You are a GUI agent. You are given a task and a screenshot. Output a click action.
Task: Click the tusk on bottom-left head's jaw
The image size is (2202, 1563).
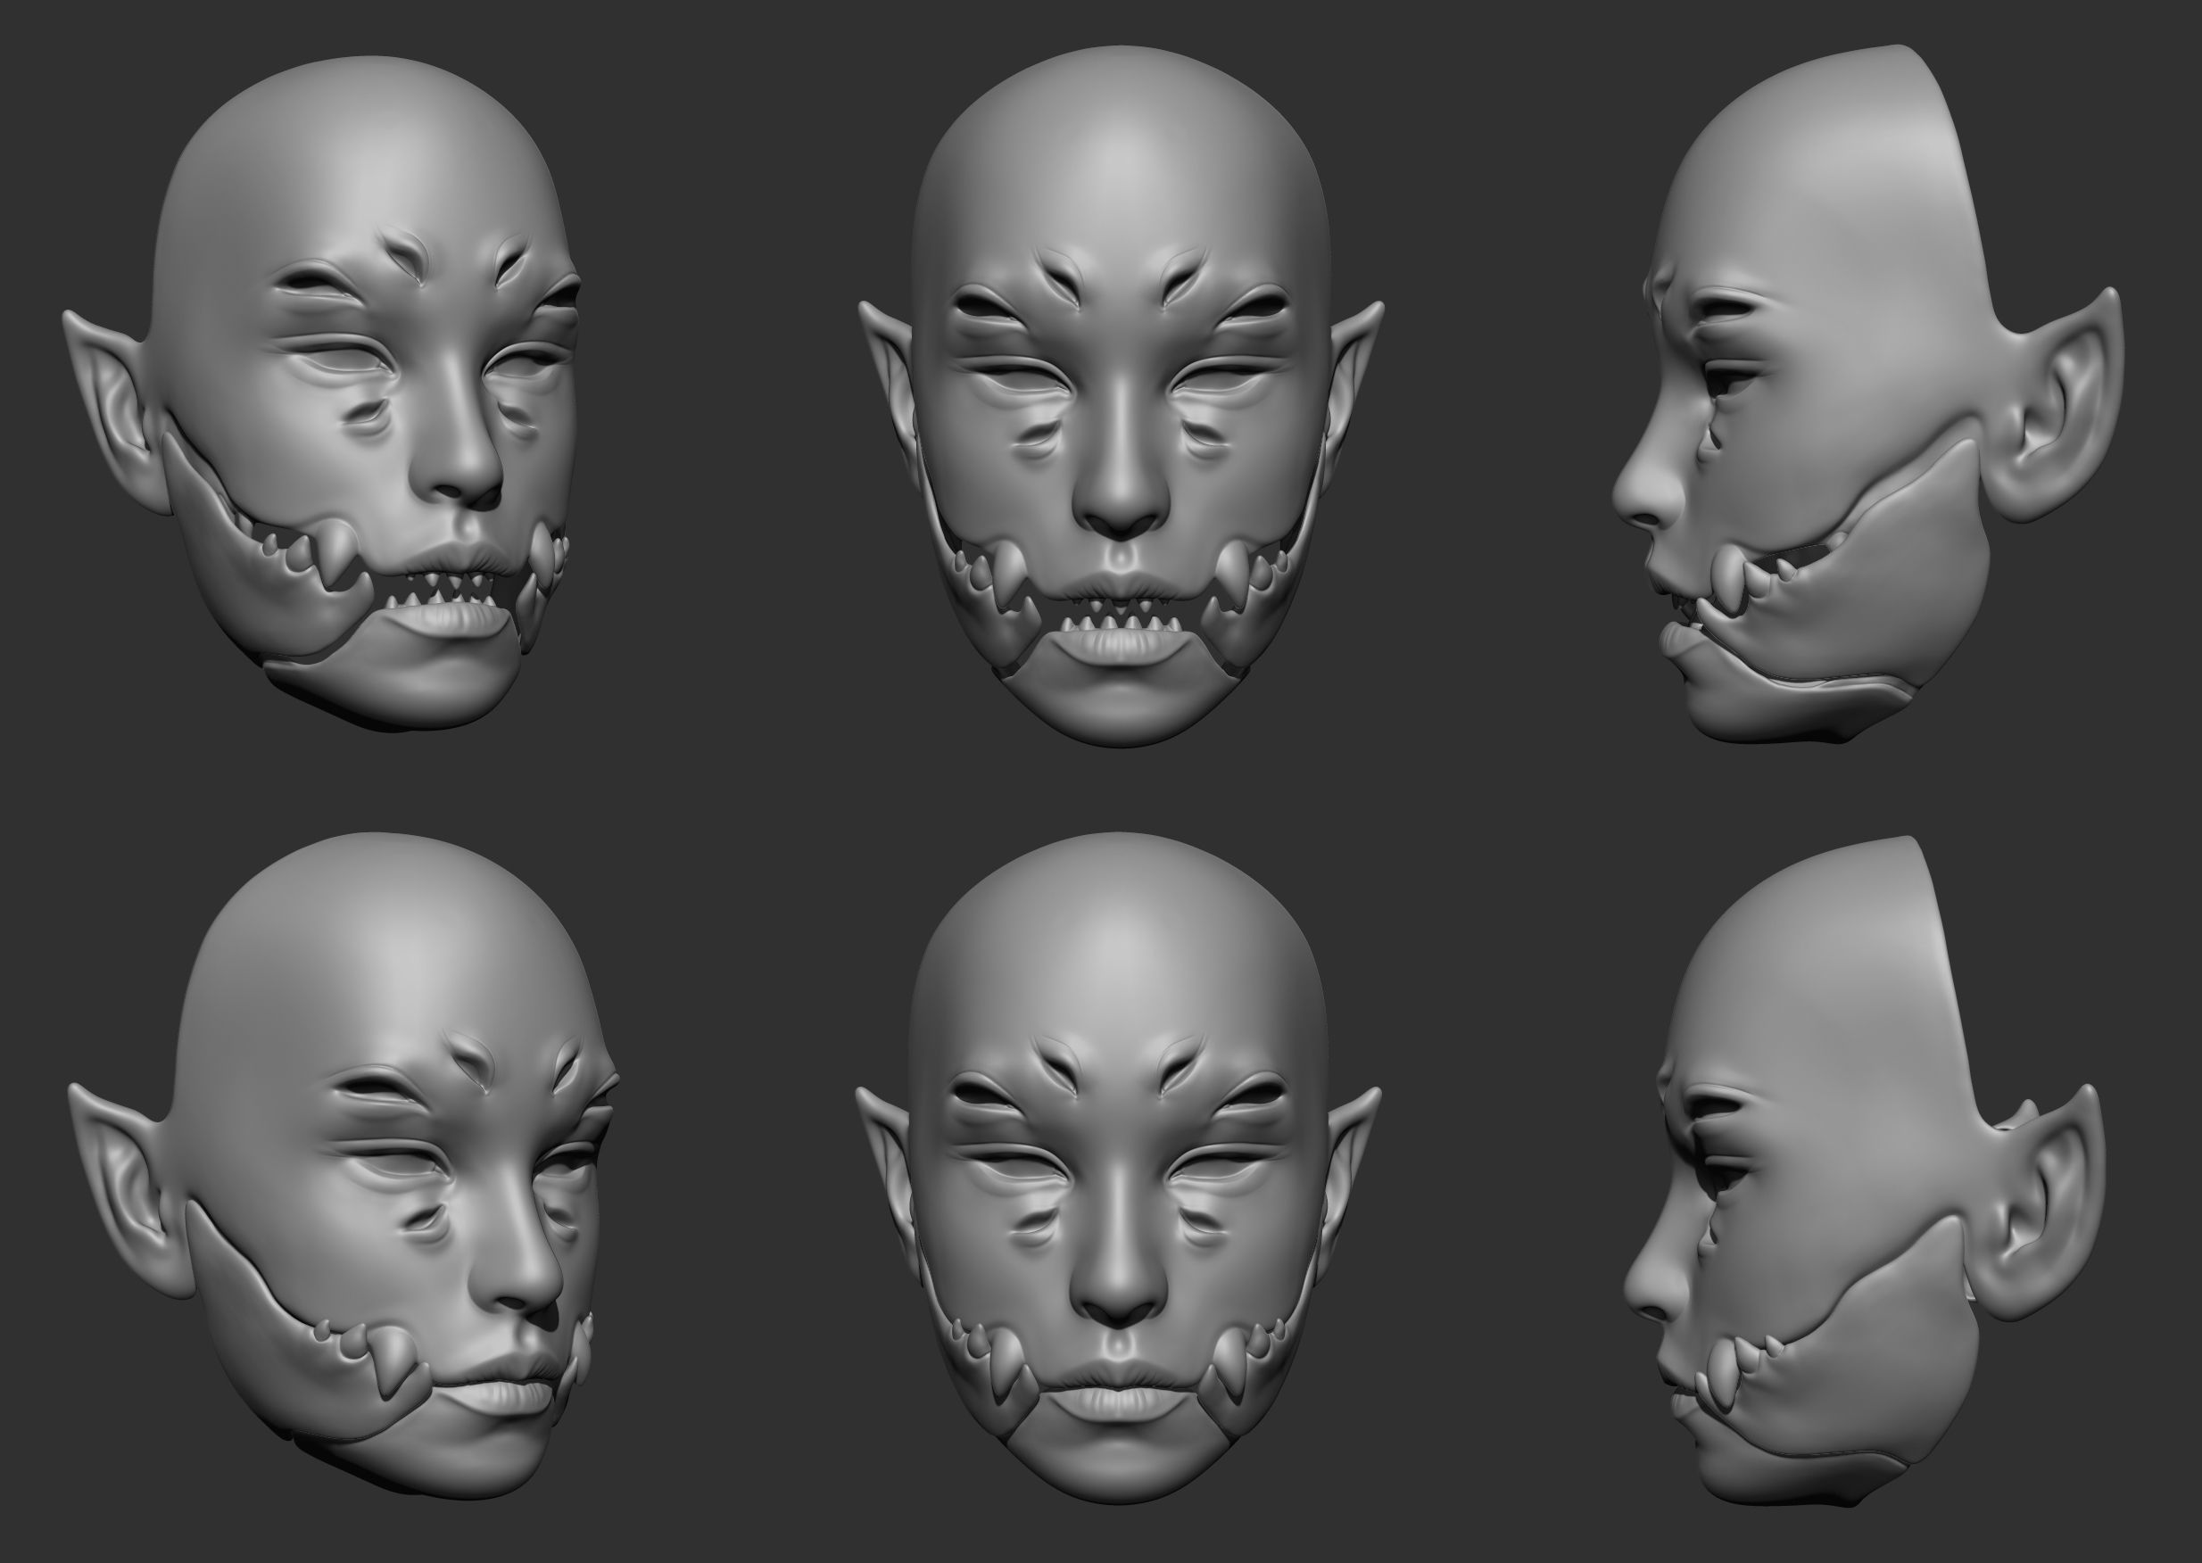pyautogui.click(x=395, y=1356)
